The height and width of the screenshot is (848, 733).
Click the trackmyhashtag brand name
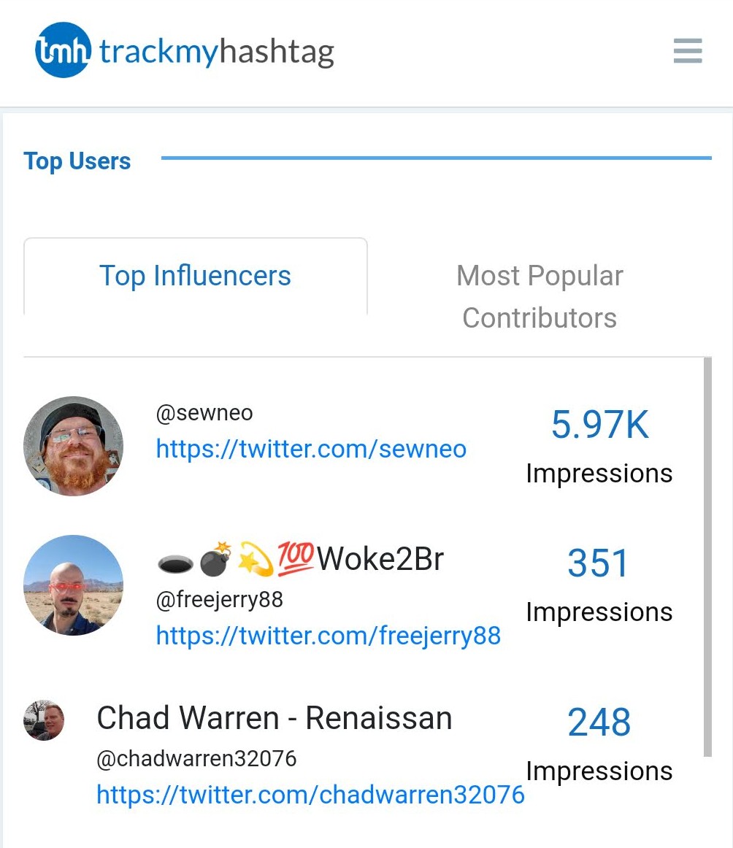pos(216,50)
